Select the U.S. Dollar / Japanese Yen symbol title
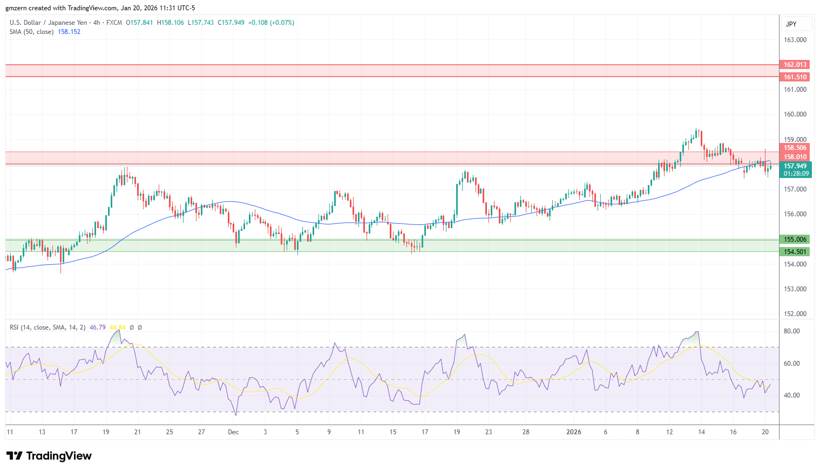The width and height of the screenshot is (820, 472). (x=48, y=23)
